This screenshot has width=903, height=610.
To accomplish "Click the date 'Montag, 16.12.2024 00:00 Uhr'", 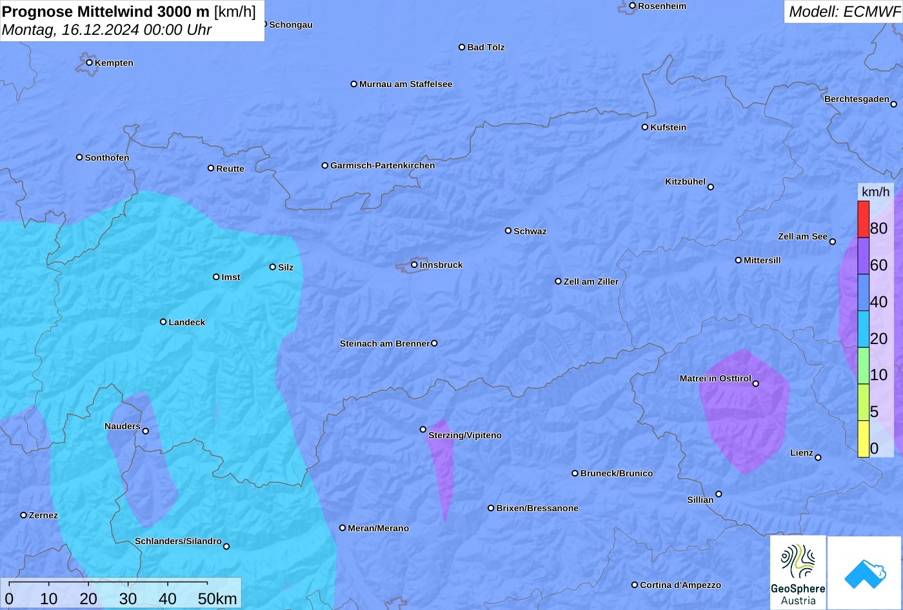I will [x=106, y=30].
